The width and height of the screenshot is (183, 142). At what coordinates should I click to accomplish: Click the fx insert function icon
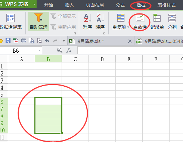[69, 50]
